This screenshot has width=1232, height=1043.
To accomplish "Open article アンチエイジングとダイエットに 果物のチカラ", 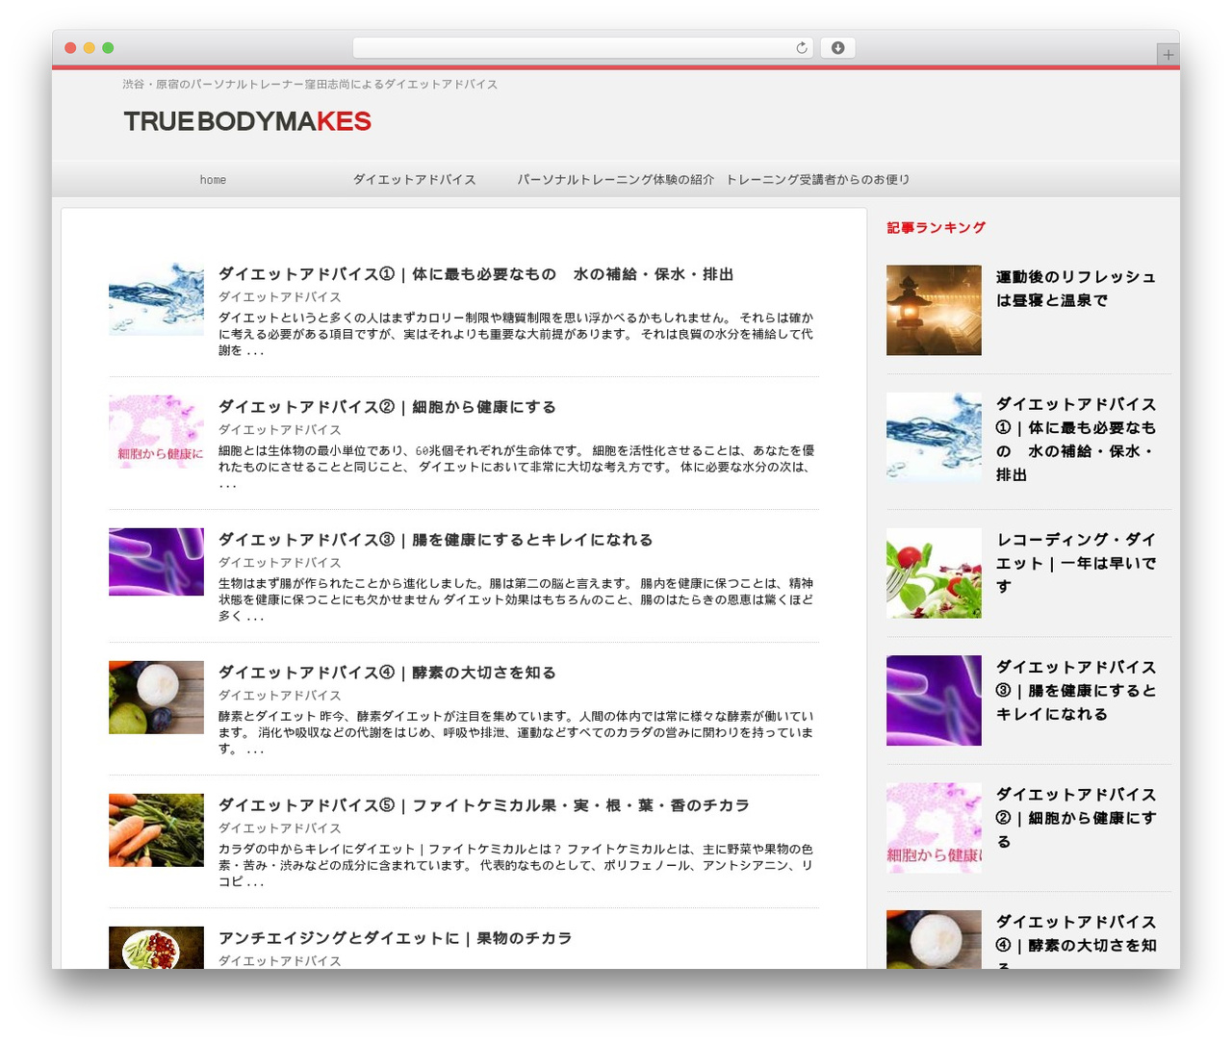I will [x=395, y=938].
